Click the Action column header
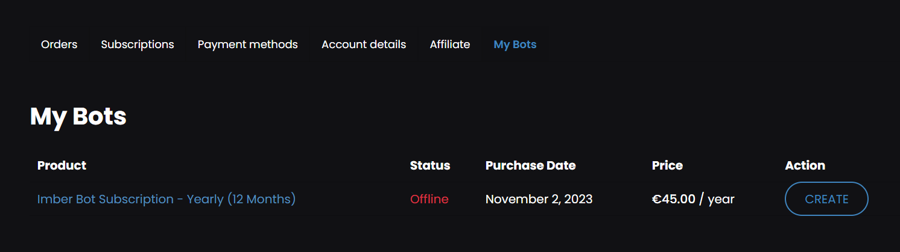 tap(805, 165)
